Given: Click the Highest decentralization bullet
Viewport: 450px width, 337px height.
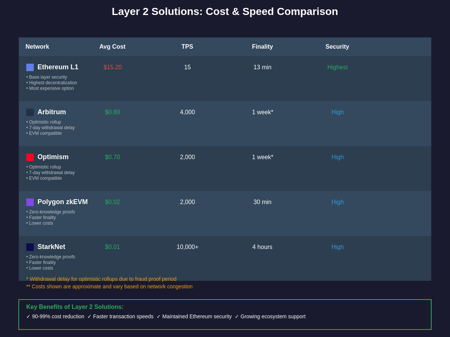Looking at the screenshot, I should point(52,83).
